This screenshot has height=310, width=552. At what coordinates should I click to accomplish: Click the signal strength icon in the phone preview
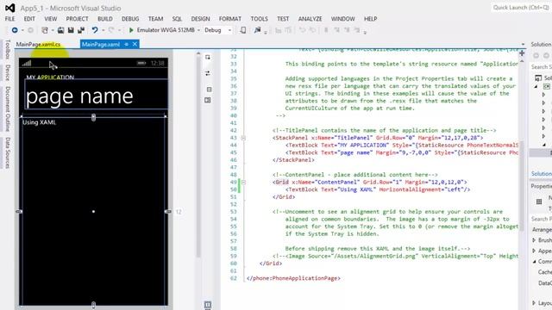click(27, 63)
